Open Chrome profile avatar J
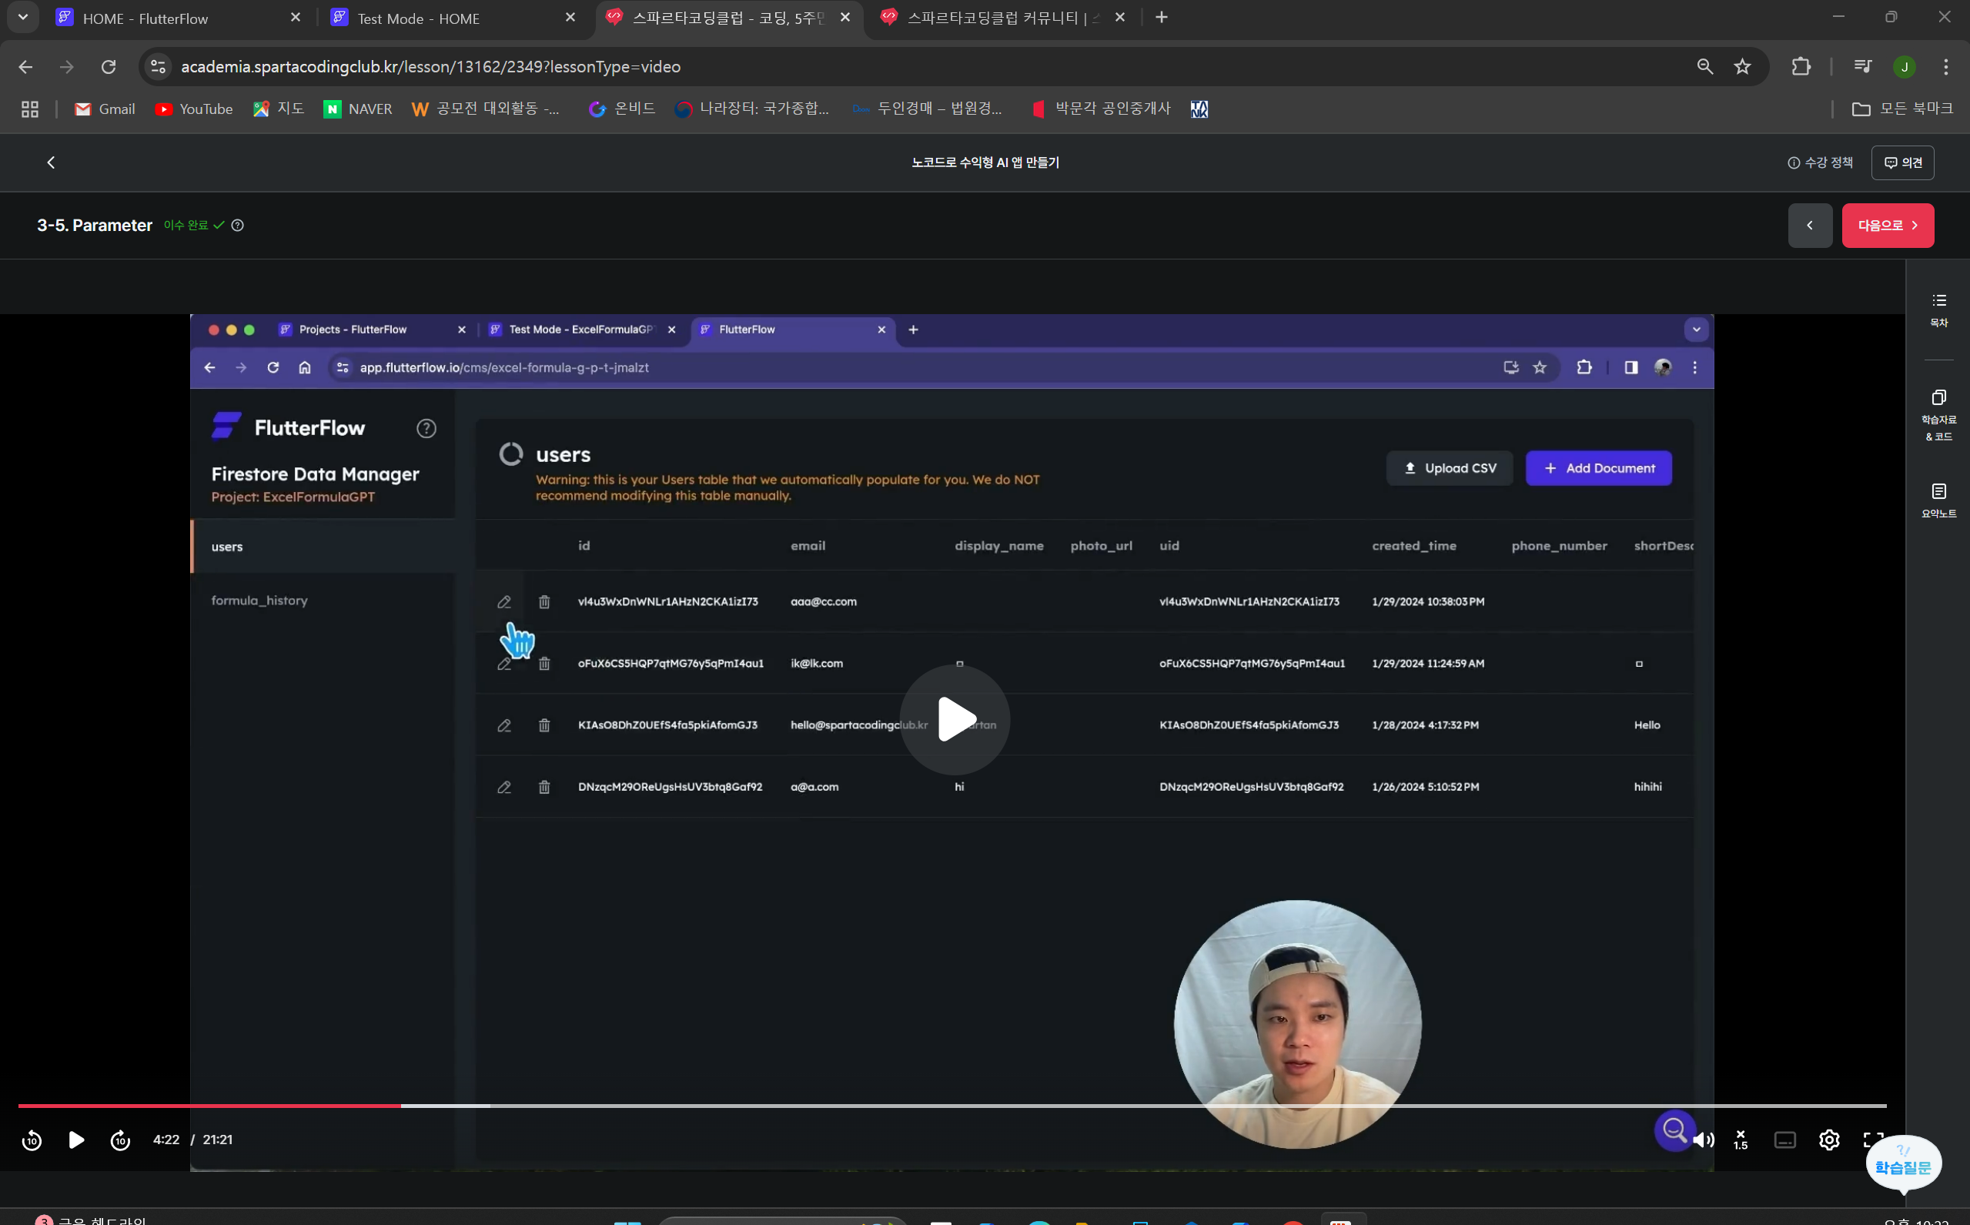Viewport: 1970px width, 1225px height. pos(1905,66)
